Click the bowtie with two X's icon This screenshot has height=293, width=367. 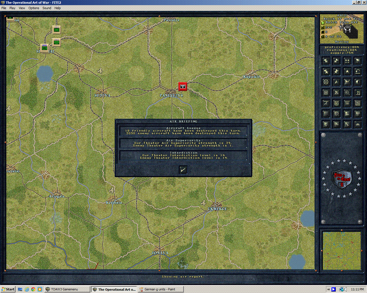[x=347, y=61]
